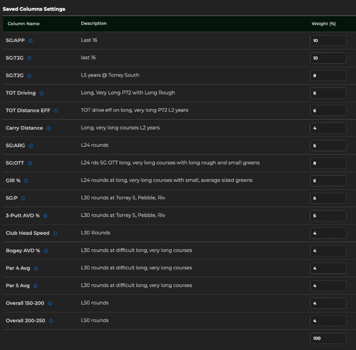Click 'L30 Rounds' description for Club Head Speed

tap(95, 233)
